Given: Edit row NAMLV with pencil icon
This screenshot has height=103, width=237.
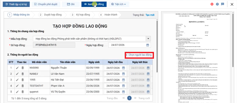Looking at the screenshot, I should [x=17, y=74].
